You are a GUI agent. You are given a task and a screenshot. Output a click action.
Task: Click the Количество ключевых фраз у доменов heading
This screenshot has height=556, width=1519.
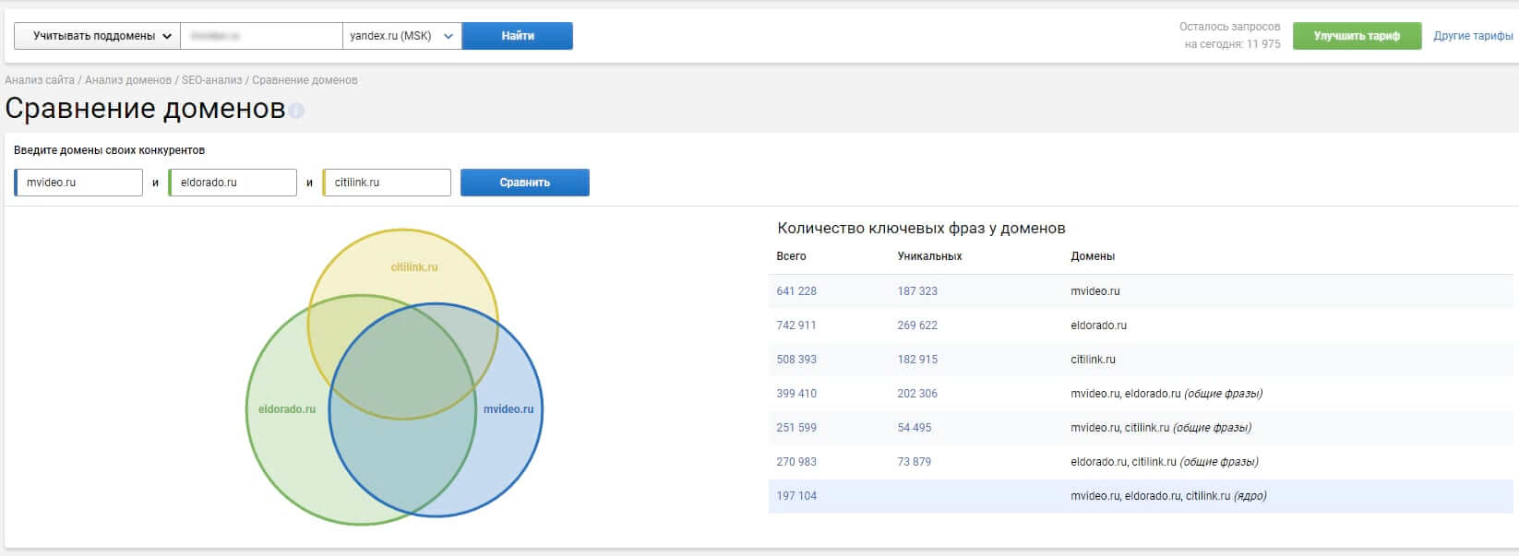pos(921,228)
